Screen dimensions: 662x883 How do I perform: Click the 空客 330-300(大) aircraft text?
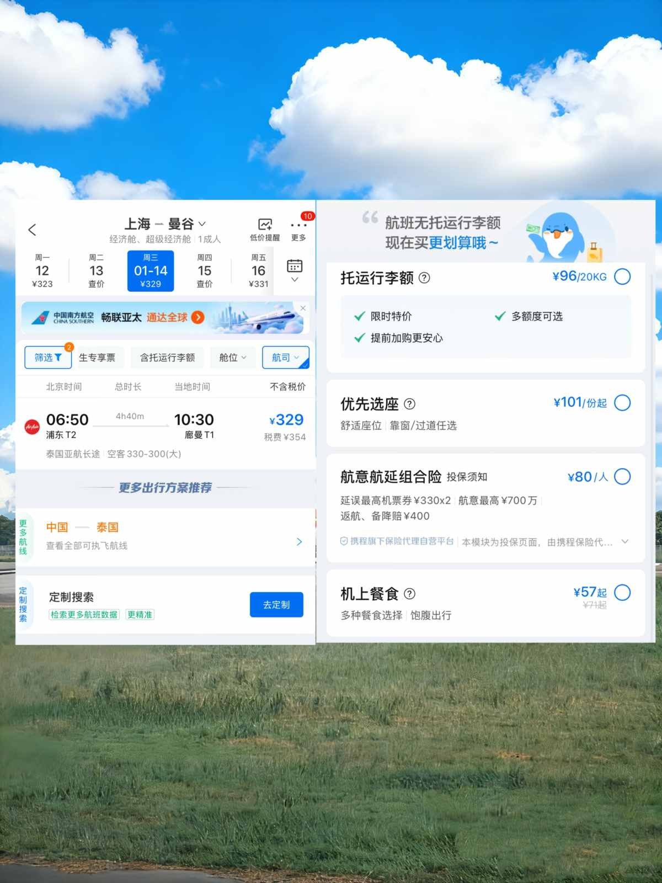coord(144,454)
